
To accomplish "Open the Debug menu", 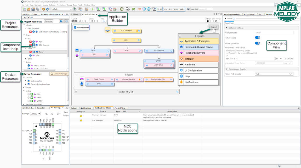I will (x=69, y=5).
